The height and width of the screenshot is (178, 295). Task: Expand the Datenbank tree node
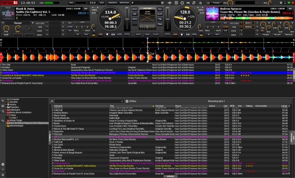(6, 110)
